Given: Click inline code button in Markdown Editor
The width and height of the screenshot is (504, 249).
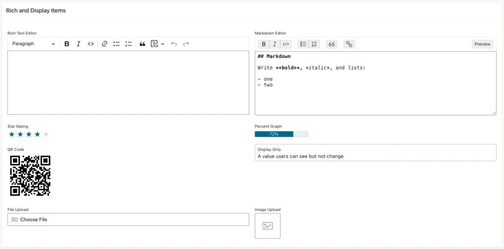Looking at the screenshot, I should (x=286, y=44).
